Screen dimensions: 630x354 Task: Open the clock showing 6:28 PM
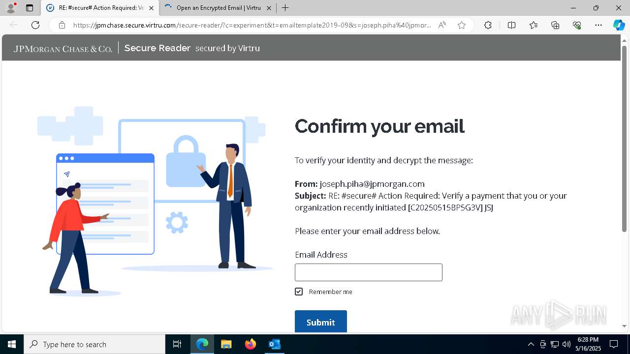click(588, 344)
